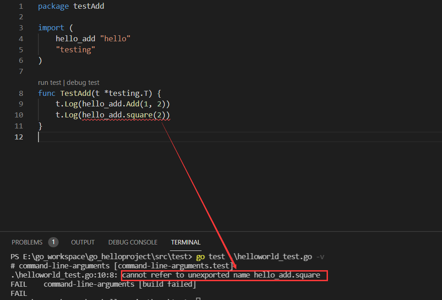Click the 'package' keyword on line 1
This screenshot has width=442, height=300.
click(x=53, y=6)
